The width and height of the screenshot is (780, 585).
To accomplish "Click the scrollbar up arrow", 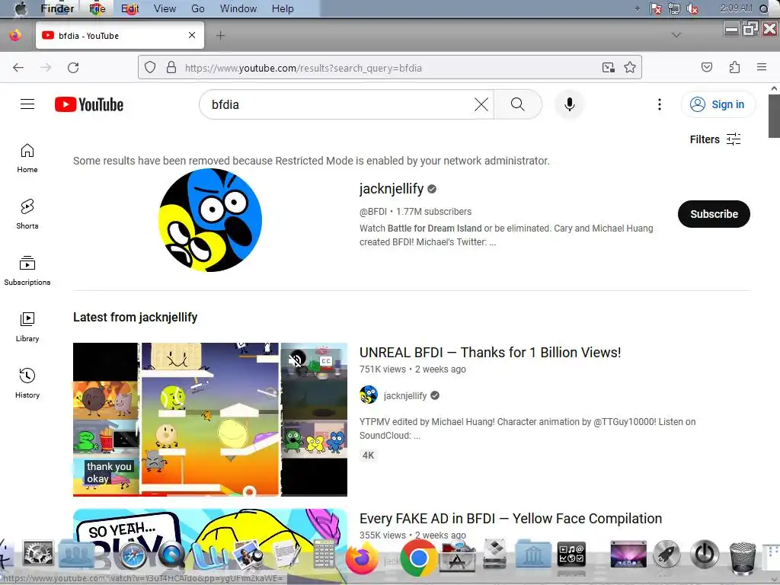I will pos(774,88).
